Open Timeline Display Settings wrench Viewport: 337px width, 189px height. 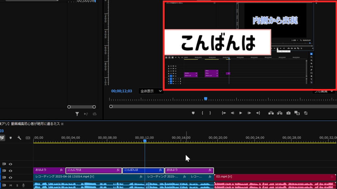(19, 138)
